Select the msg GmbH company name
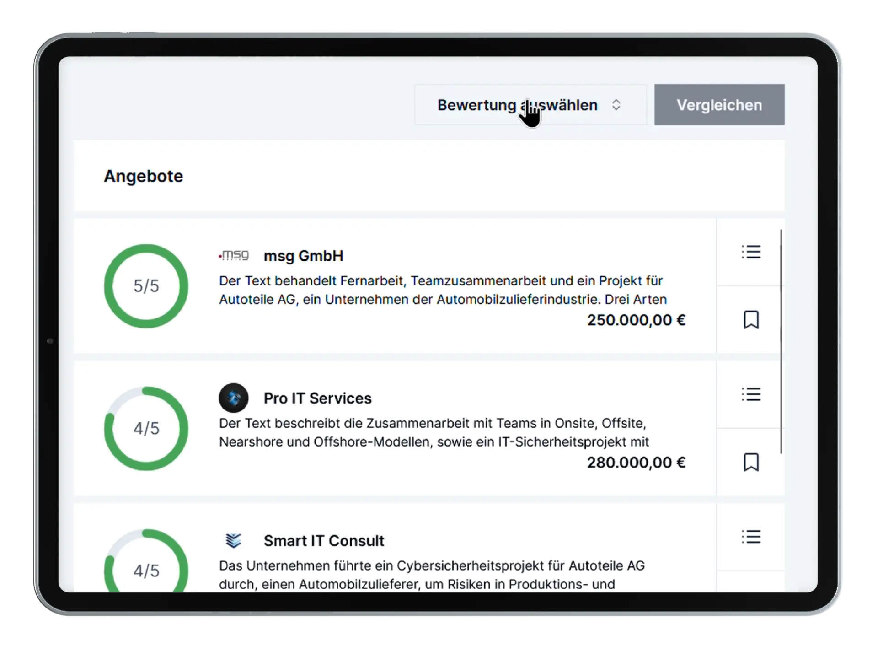 (x=303, y=255)
